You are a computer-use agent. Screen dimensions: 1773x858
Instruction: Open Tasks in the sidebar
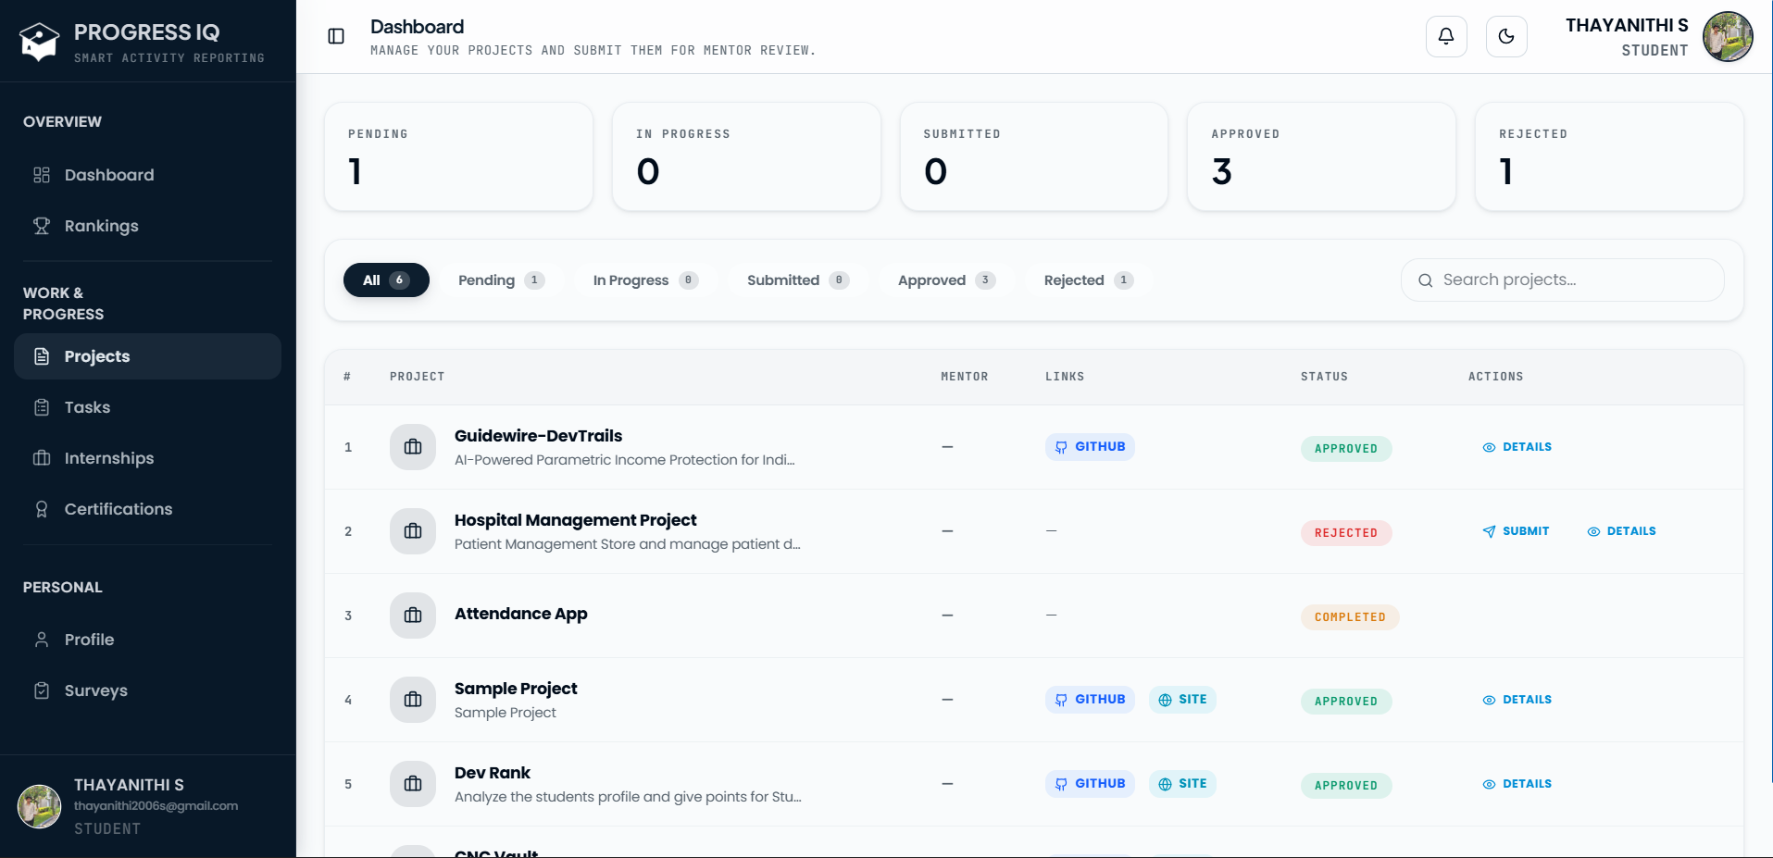point(148,407)
